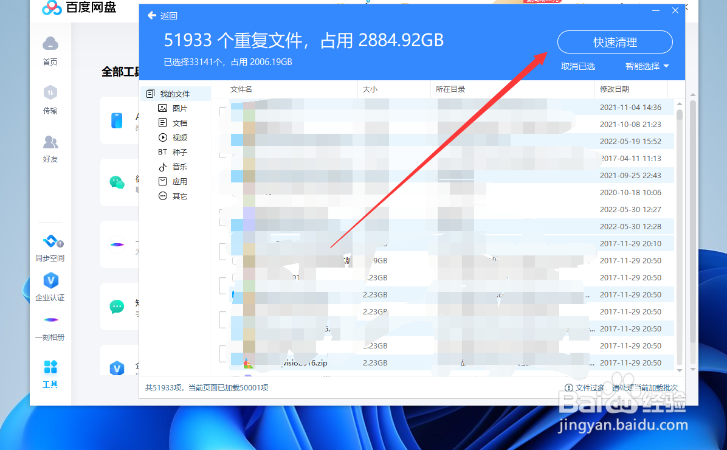
Task: Sort by the 所在目录 column header
Action: tap(450, 89)
